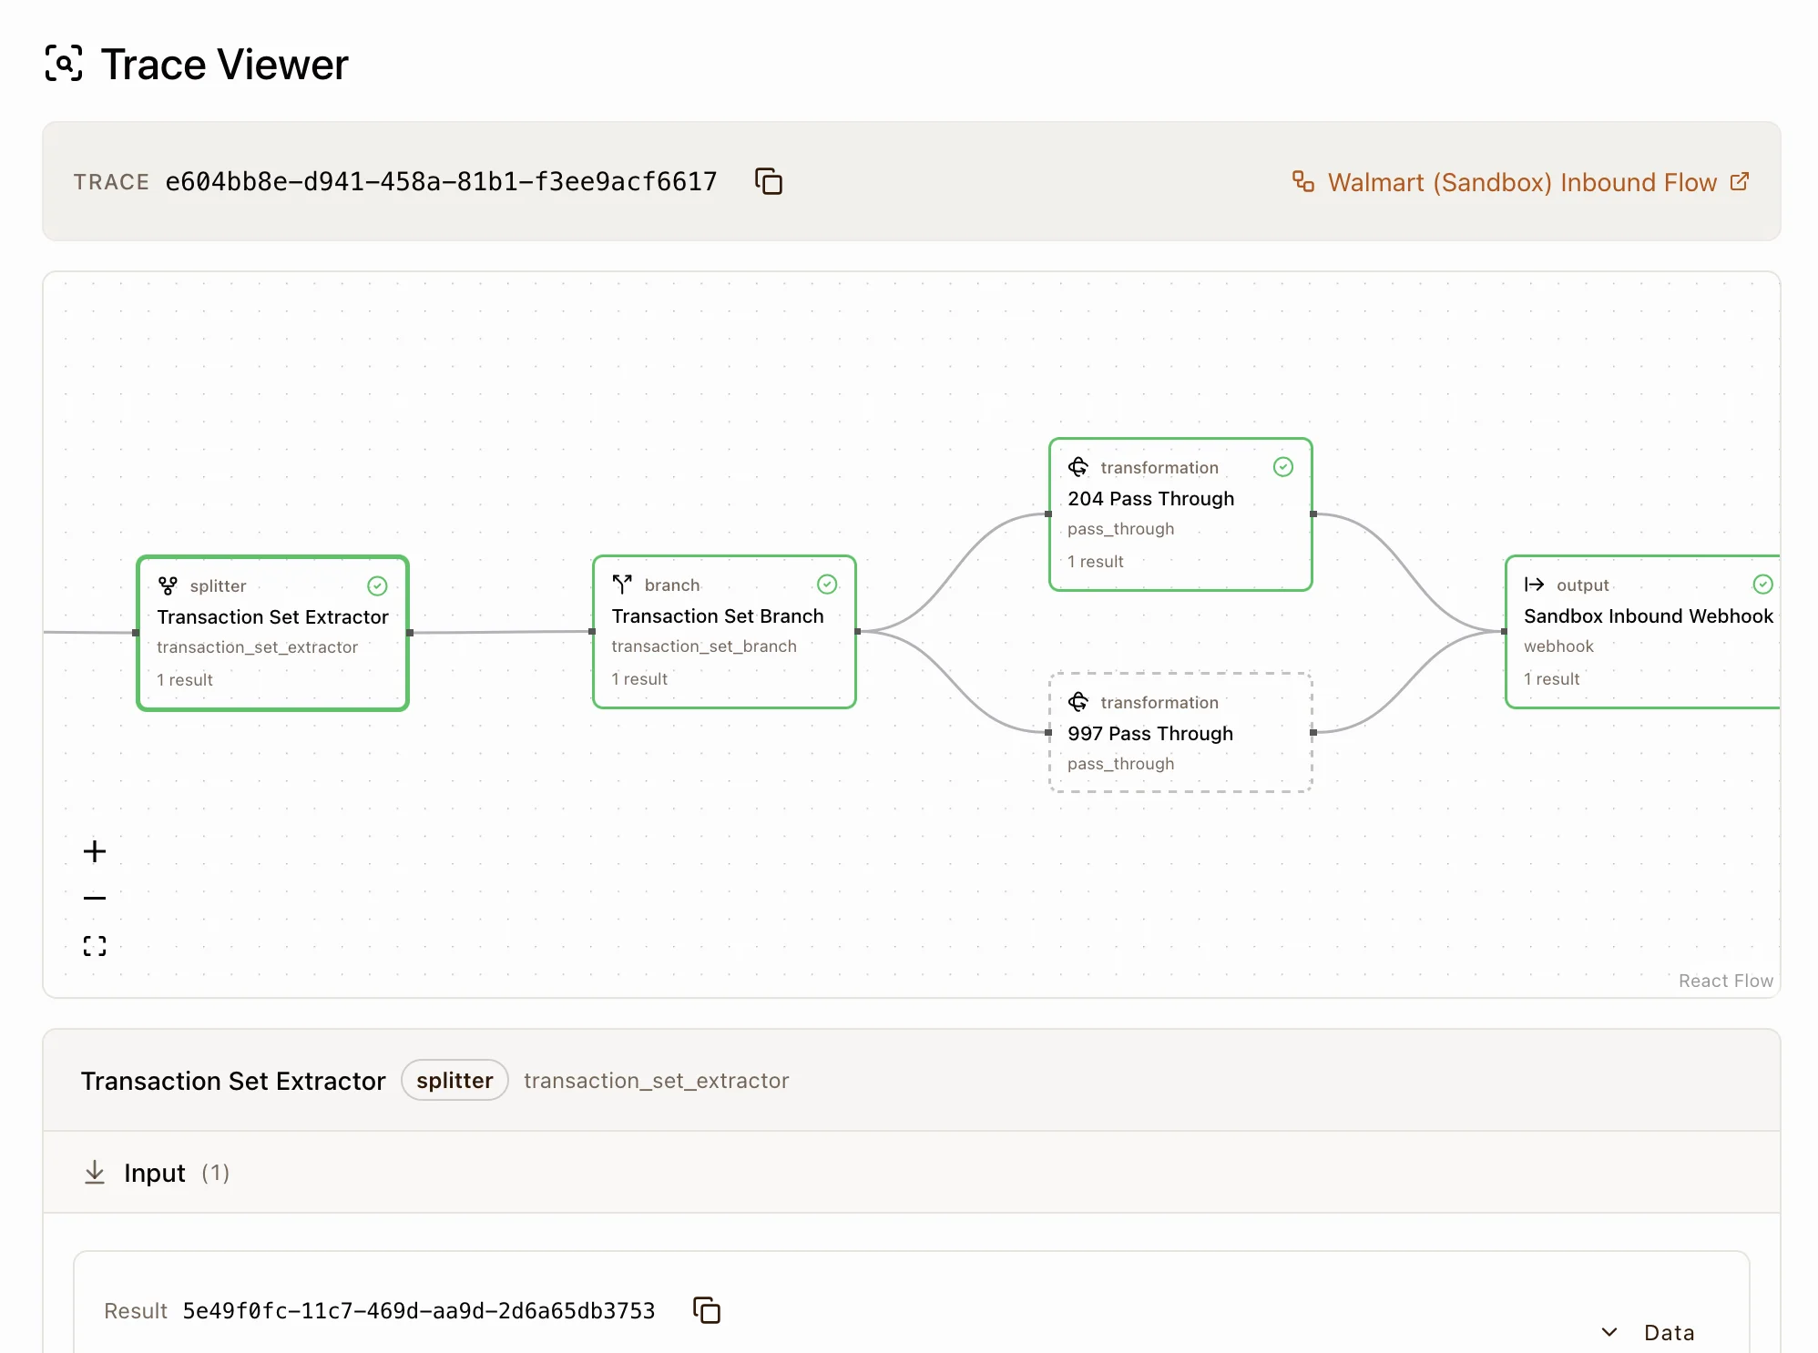Click success checkmark on Transaction Set Extractor
Screen dimensions: 1818x1353
(377, 585)
